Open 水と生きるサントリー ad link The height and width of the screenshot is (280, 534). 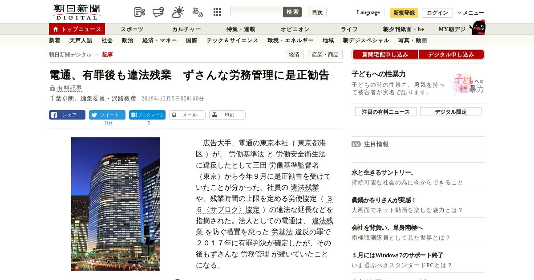pyautogui.click(x=383, y=172)
